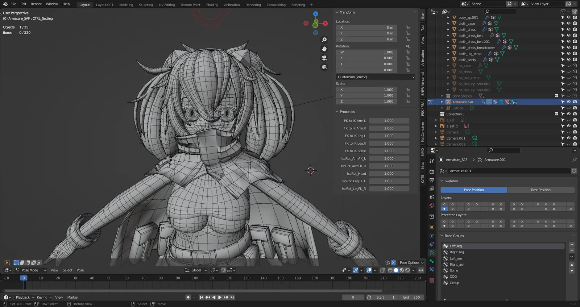Viewport: 580px width, 307px height.
Task: Uncheck Bone Shapes collection checkbox
Action: pos(556,96)
